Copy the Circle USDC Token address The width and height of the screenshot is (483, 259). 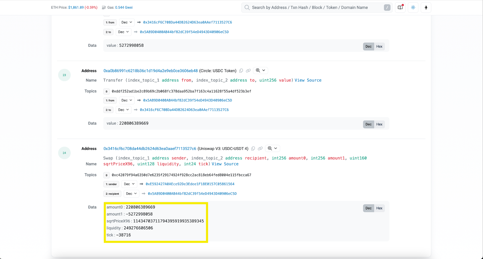pos(241,71)
